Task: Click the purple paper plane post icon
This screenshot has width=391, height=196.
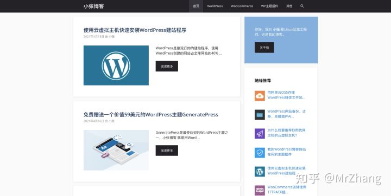Action: point(260,134)
